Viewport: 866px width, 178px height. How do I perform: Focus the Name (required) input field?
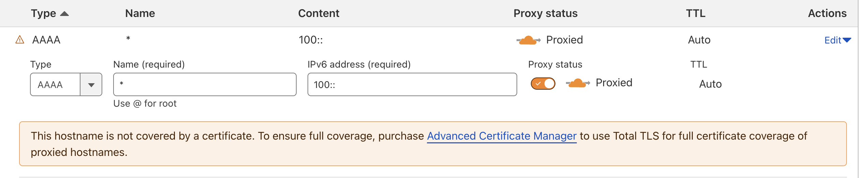coord(205,85)
